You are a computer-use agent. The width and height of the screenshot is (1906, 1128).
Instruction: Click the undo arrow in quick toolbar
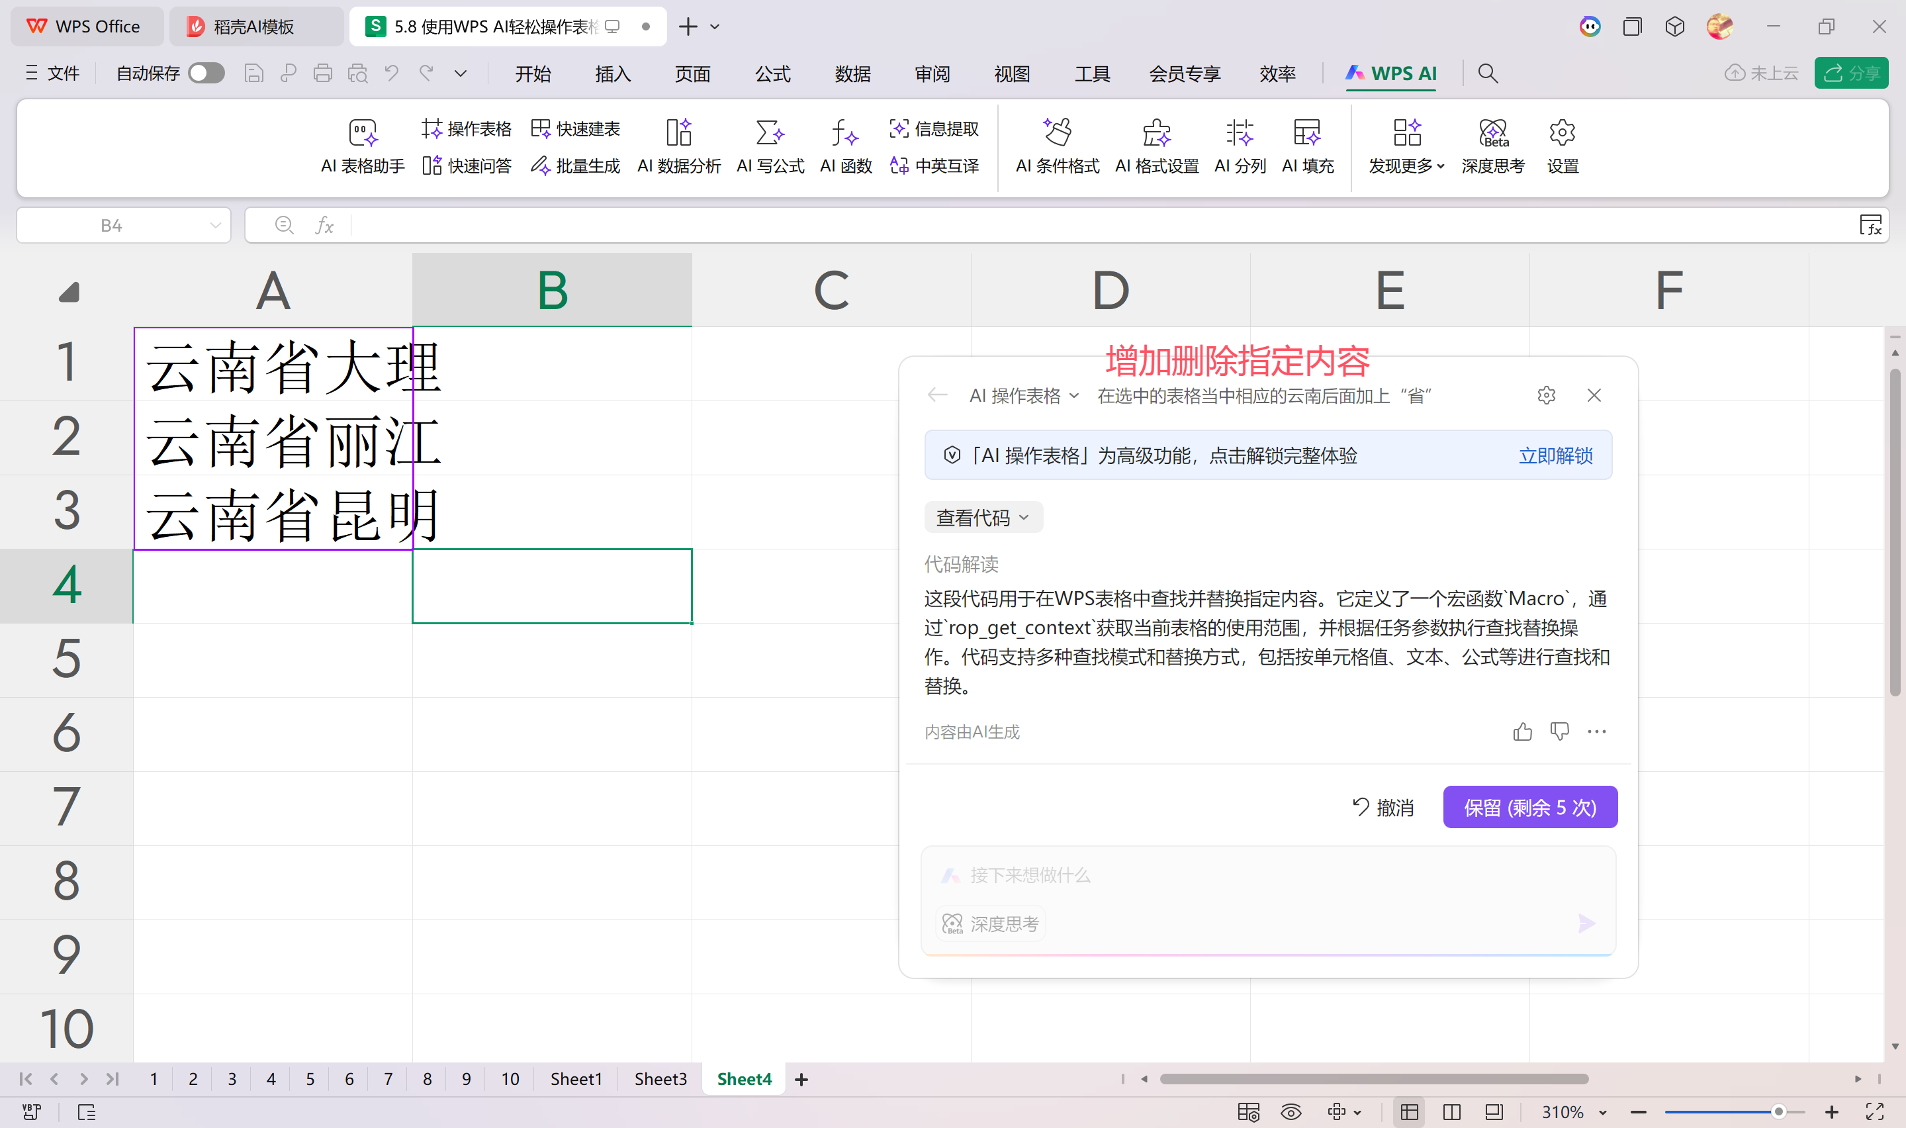click(x=392, y=73)
